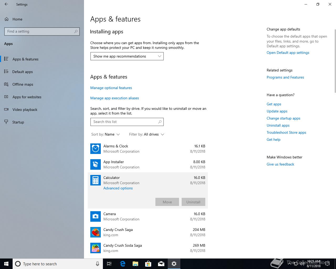Open Home settings page
This screenshot has width=336, height=269.
(17, 19)
